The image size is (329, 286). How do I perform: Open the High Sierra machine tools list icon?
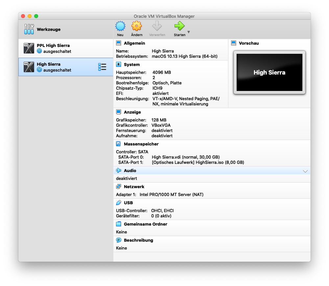102,67
